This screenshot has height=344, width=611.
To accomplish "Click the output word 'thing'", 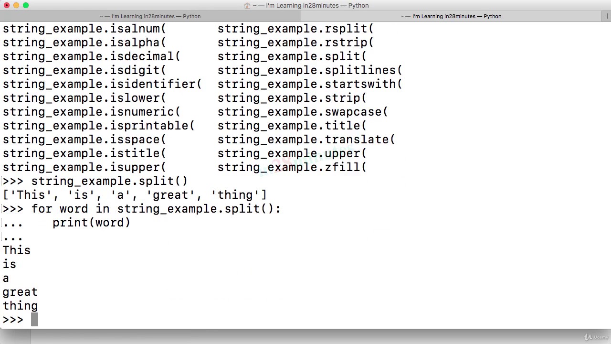I will (20, 306).
